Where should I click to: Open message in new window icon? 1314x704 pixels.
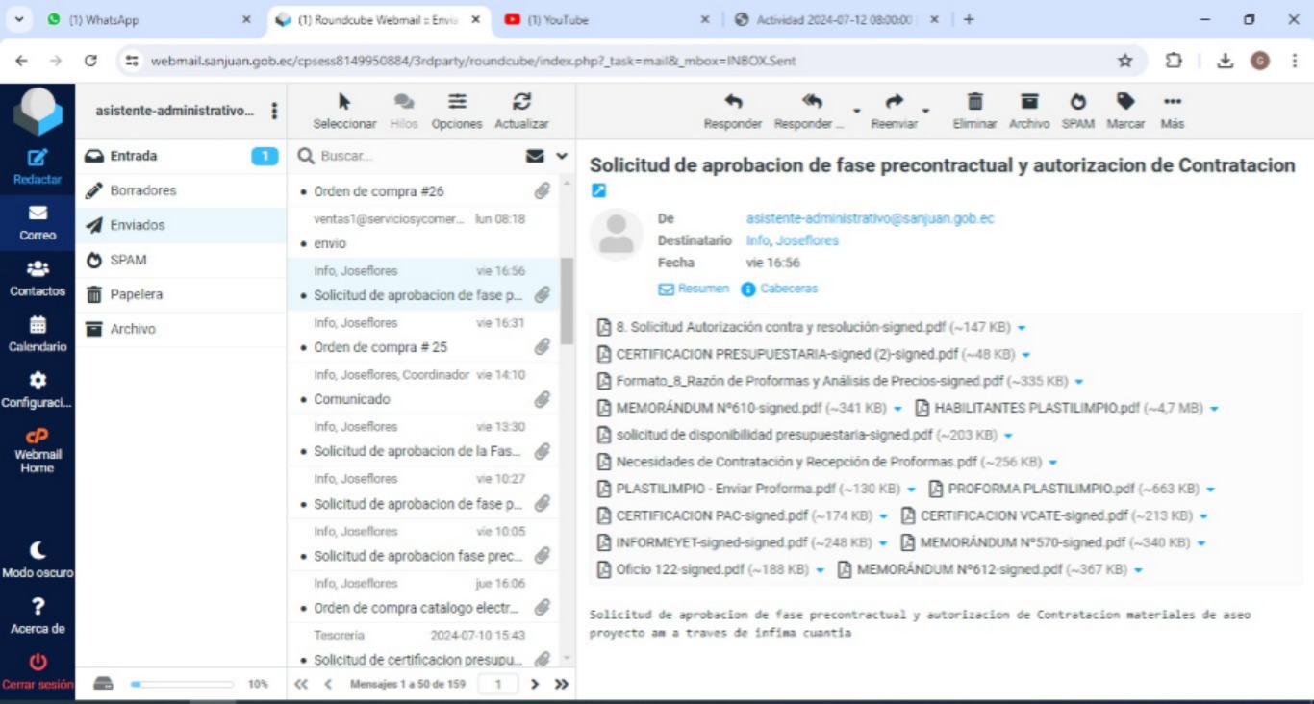598,190
